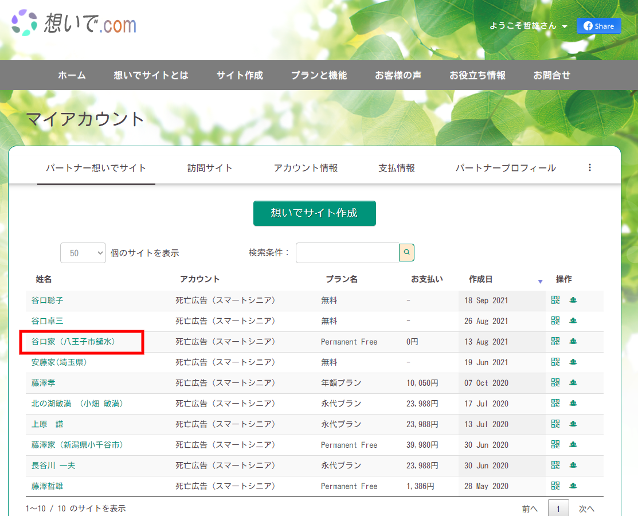Click members icon in 谷口卓三 row

click(573, 320)
